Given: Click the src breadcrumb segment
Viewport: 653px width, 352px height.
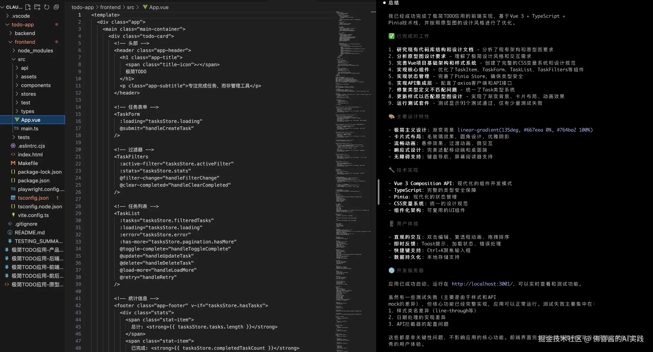Looking at the screenshot, I should 130,7.
